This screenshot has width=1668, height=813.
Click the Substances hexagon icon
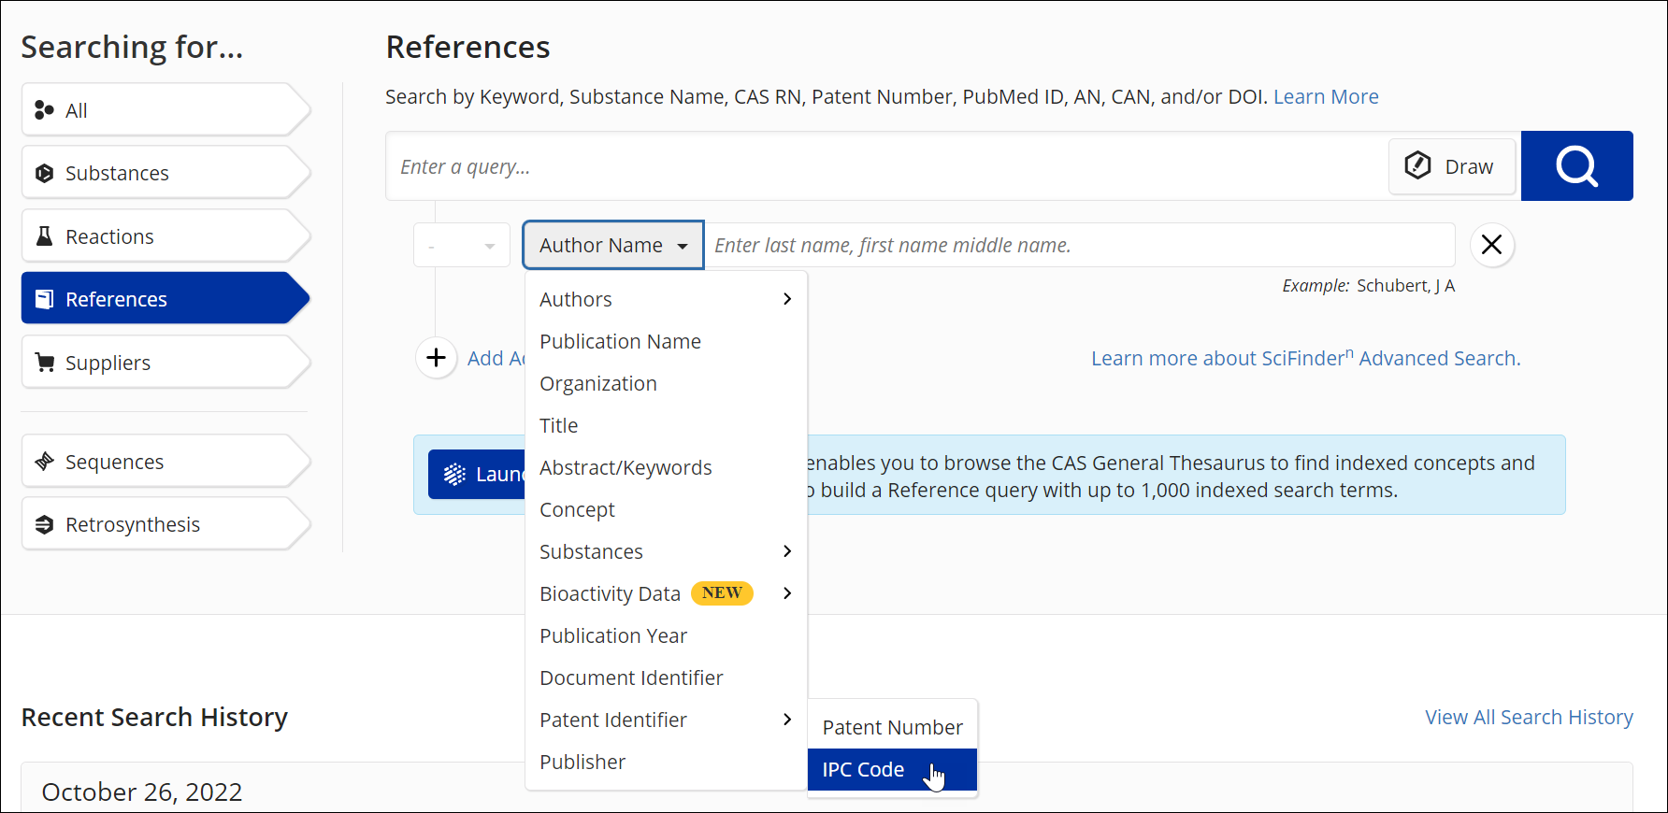(44, 173)
